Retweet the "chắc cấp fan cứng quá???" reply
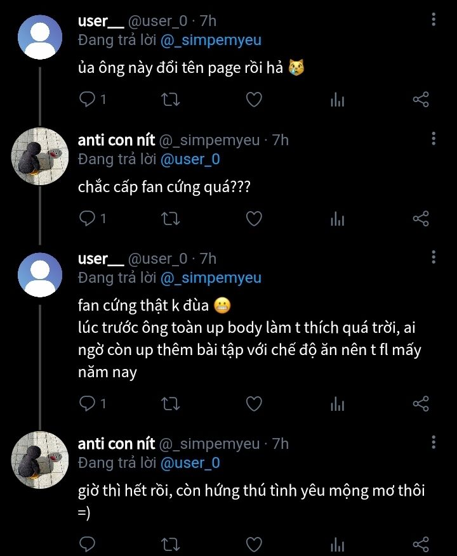457x556 pixels. [171, 219]
